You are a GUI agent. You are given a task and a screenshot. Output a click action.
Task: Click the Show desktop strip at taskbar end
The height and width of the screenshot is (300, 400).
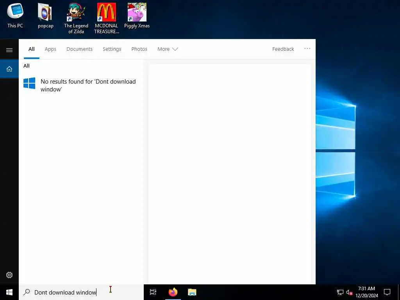click(x=399, y=292)
